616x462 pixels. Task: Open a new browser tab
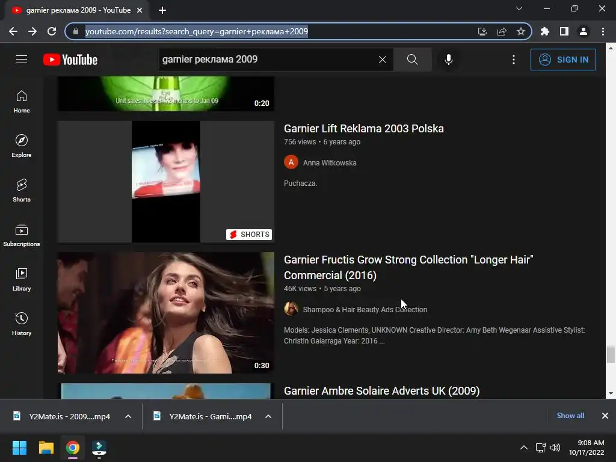[x=162, y=10]
